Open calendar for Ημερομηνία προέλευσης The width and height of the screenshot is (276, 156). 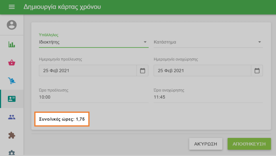click(143, 71)
